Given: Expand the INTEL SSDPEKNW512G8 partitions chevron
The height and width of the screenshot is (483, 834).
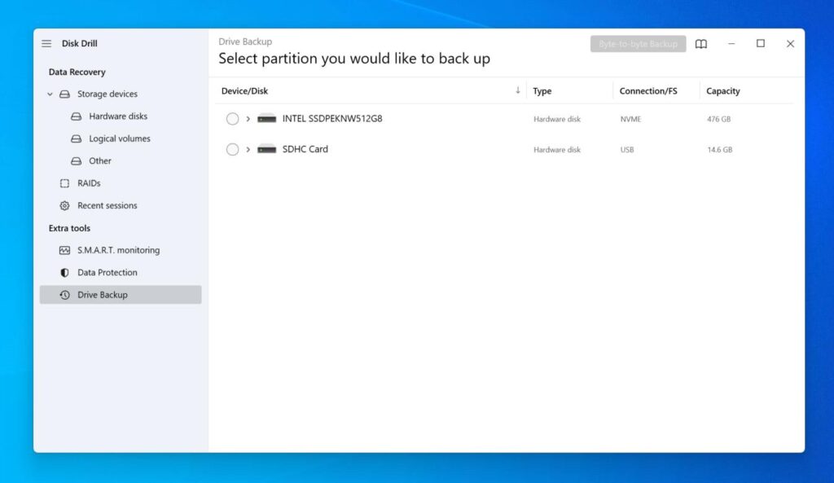Looking at the screenshot, I should [x=248, y=119].
